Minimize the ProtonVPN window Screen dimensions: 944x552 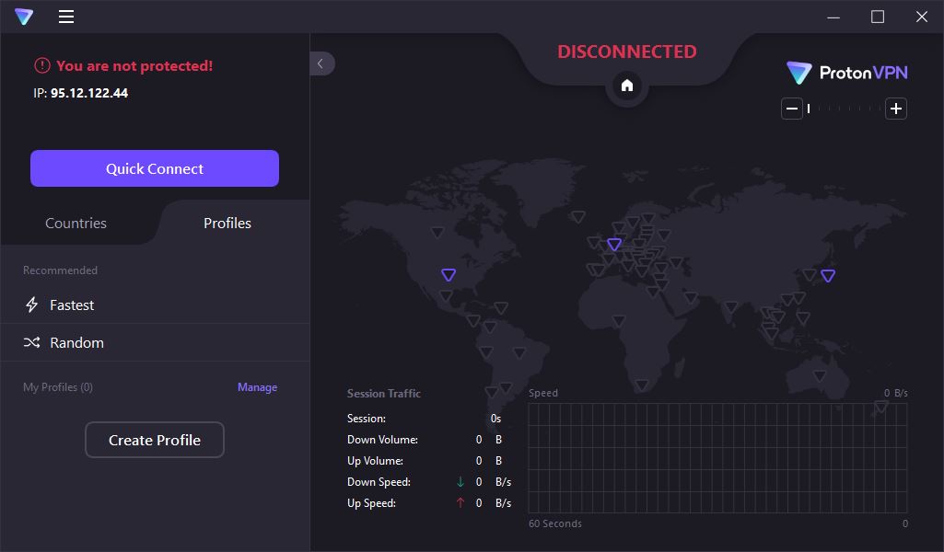pos(833,17)
